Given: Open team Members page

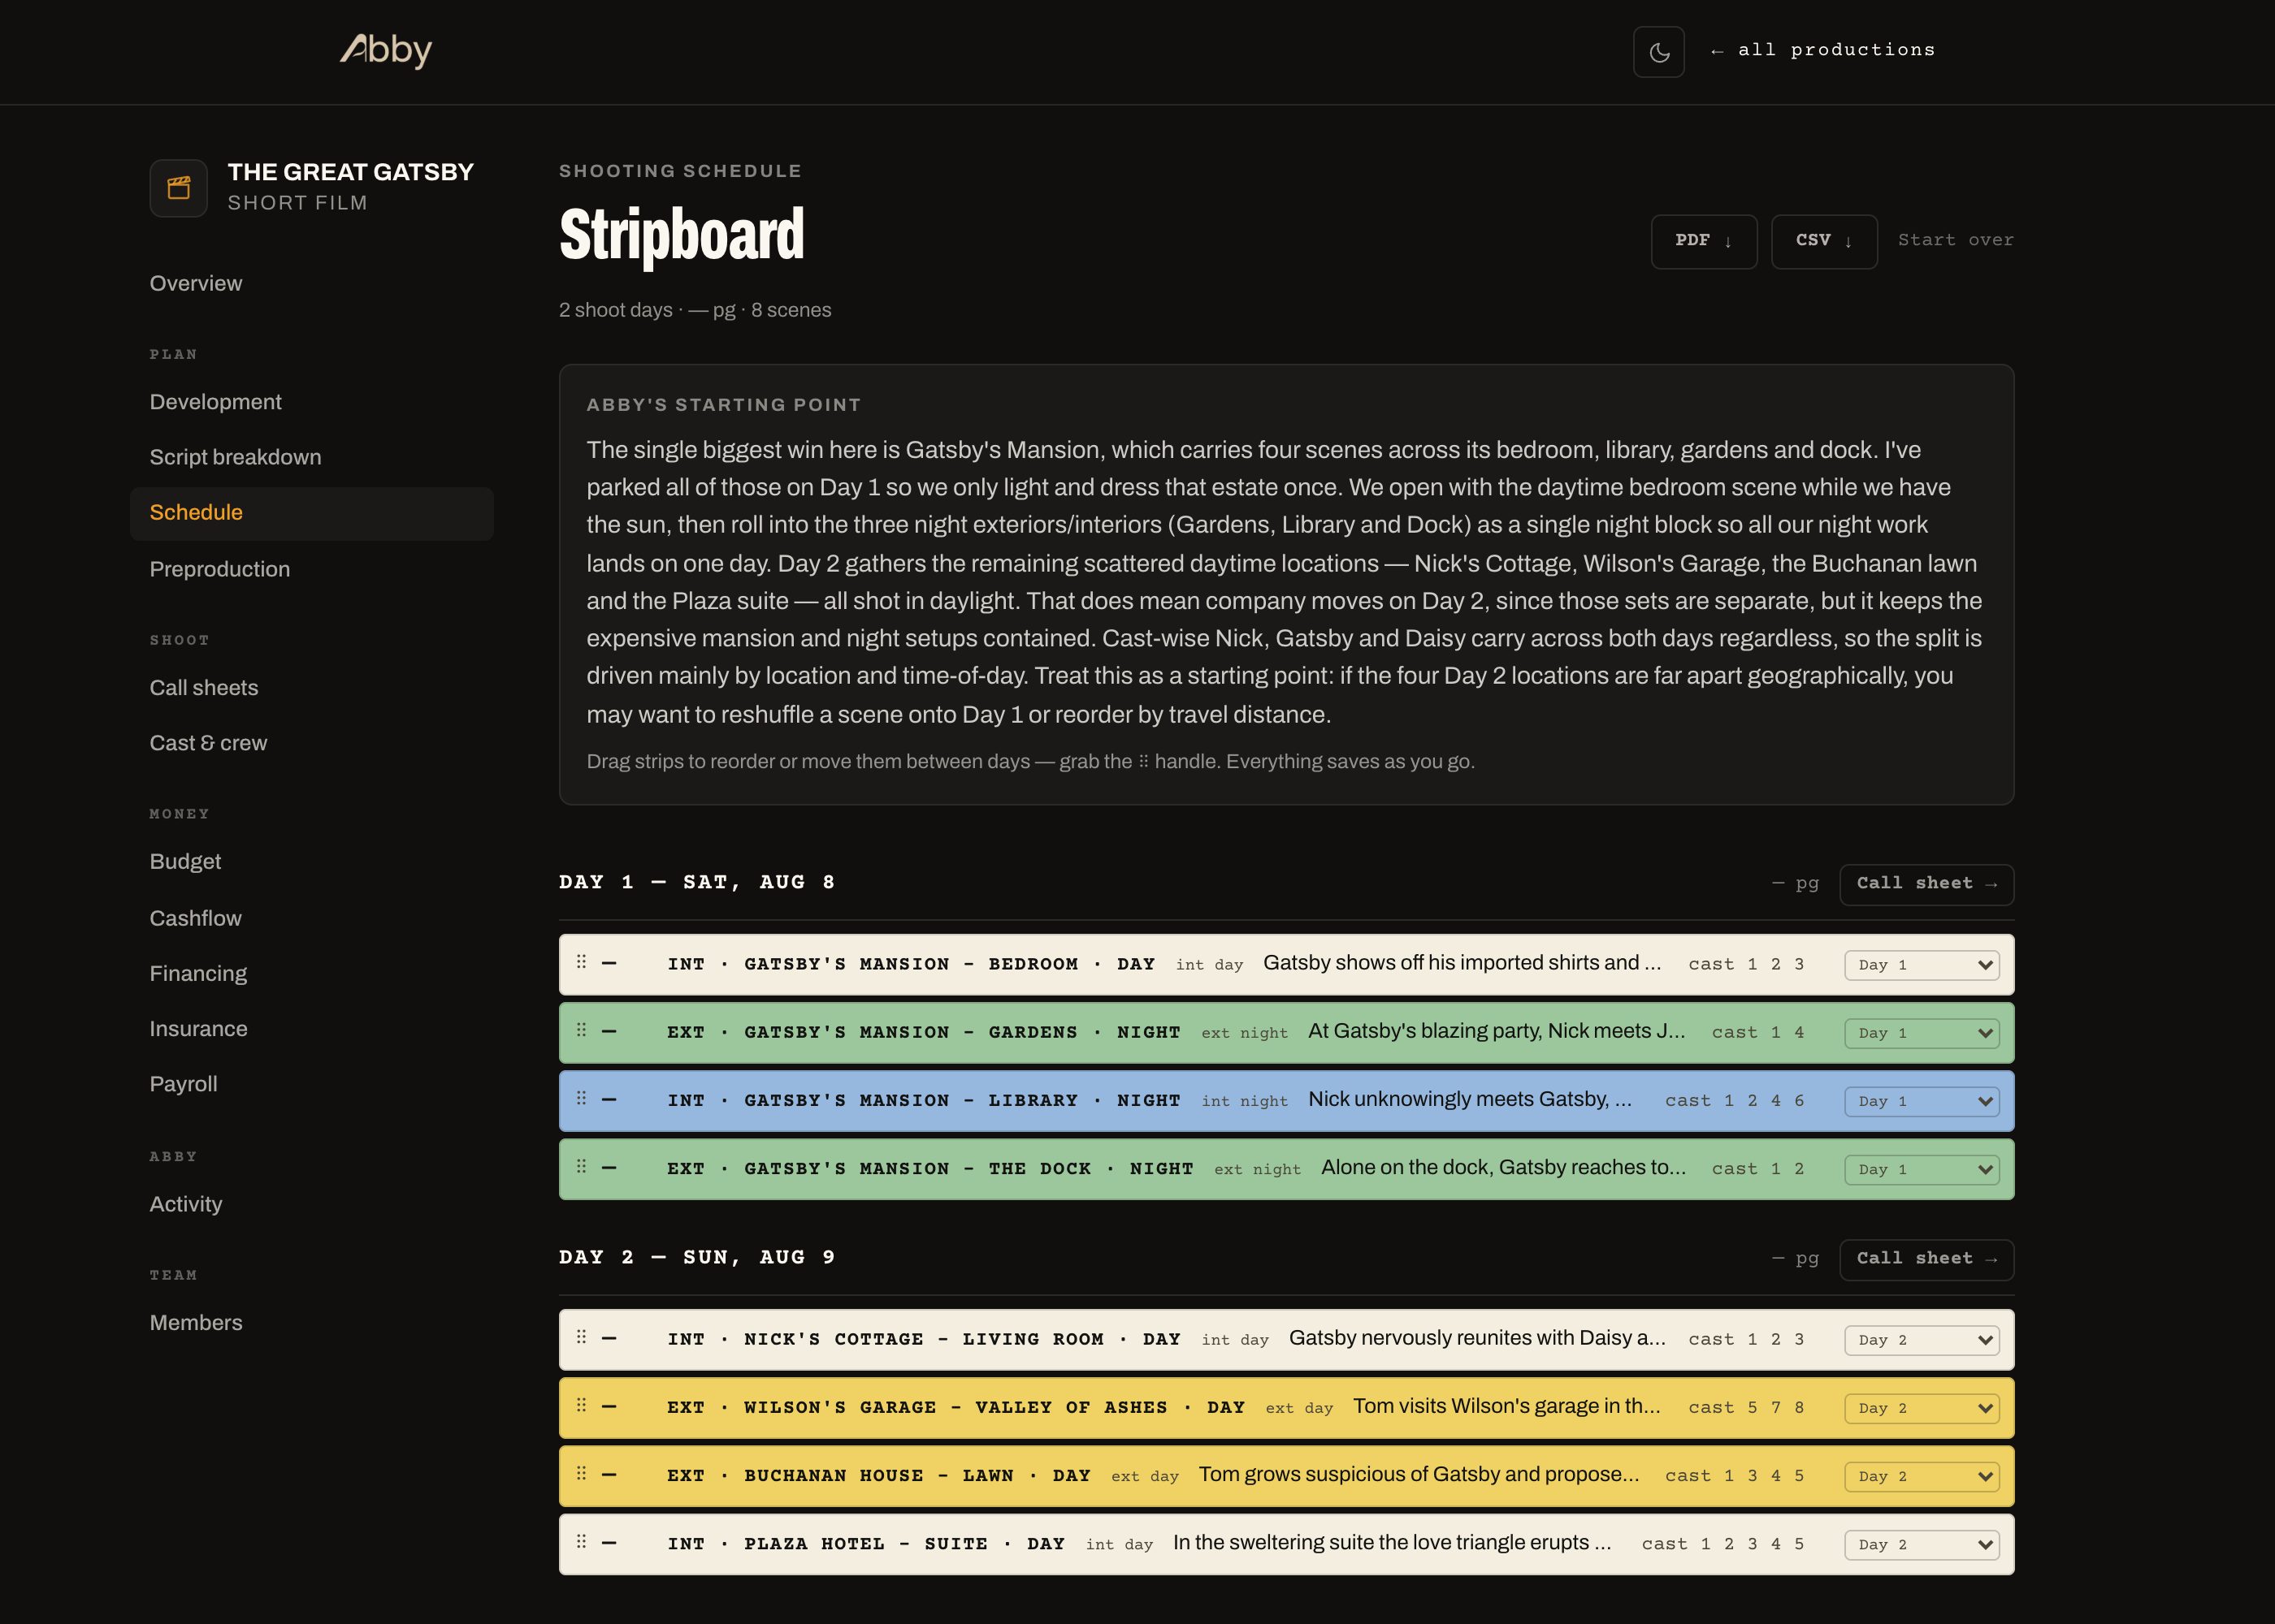Looking at the screenshot, I should coord(196,1323).
